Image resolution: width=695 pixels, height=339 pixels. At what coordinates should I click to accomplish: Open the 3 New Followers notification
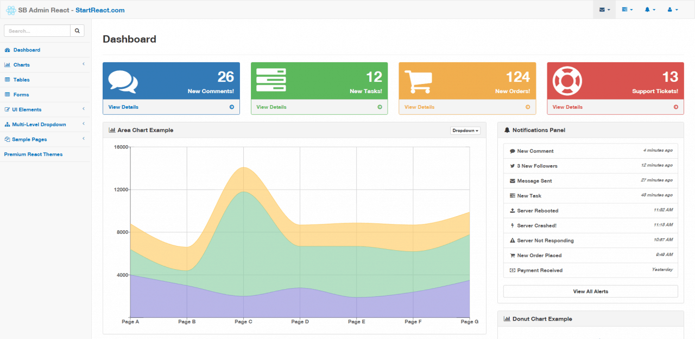click(591, 166)
